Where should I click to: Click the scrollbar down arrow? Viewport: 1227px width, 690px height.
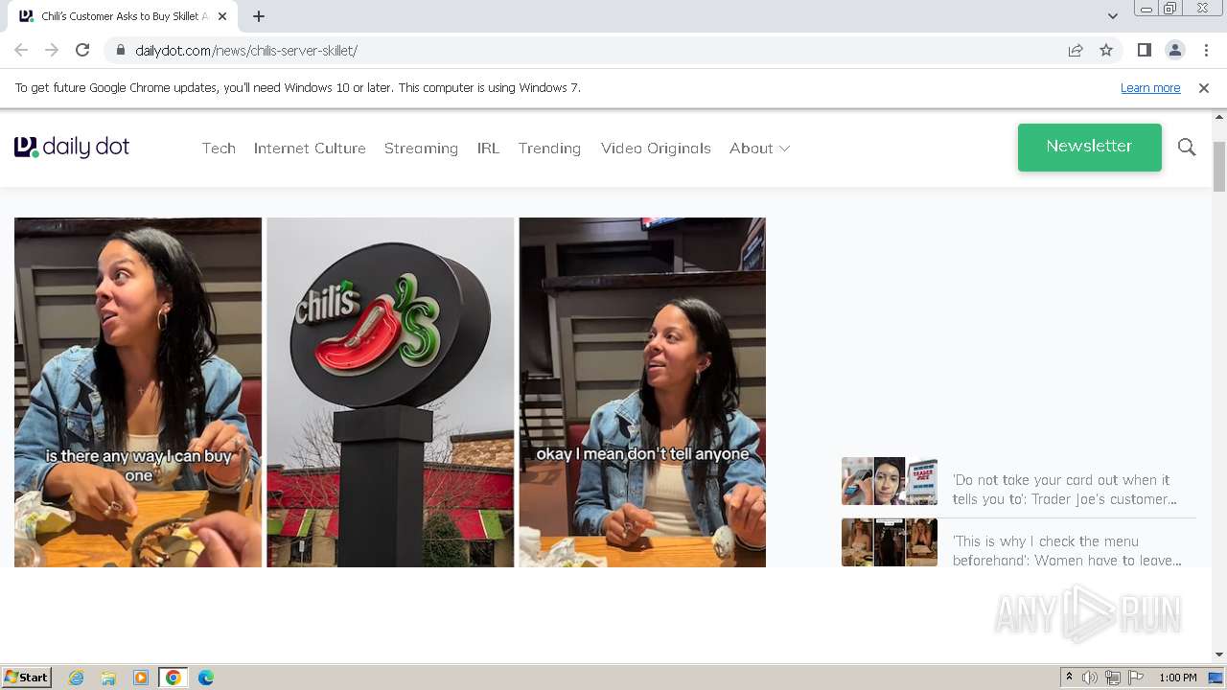click(x=1219, y=655)
